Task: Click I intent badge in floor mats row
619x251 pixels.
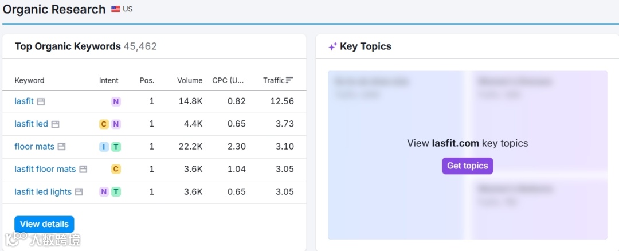Action: [103, 147]
